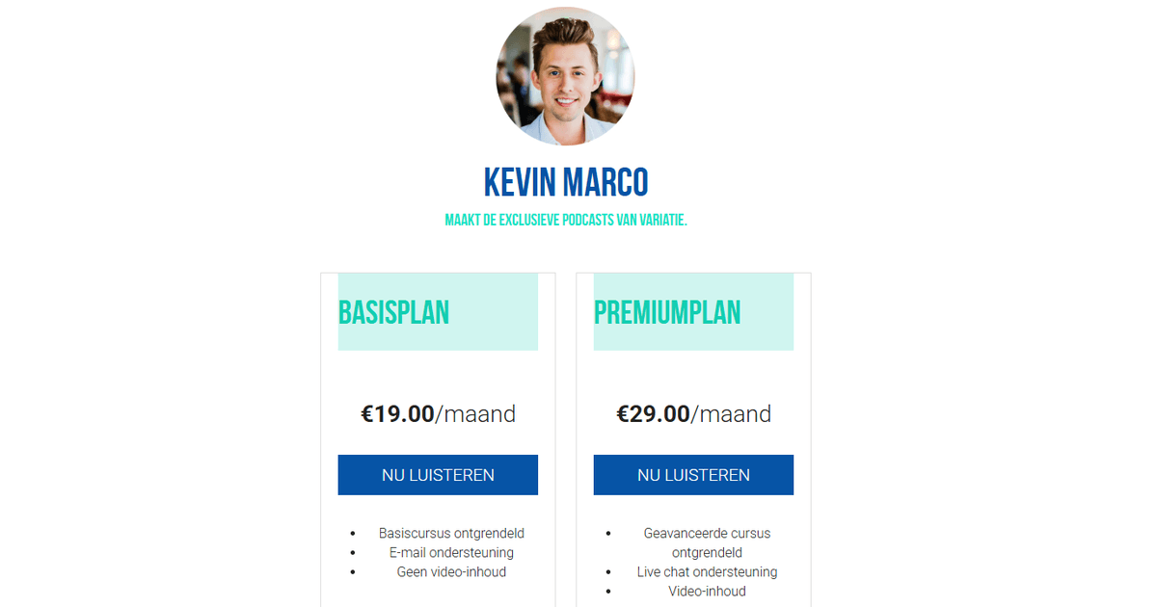Viewport: 1157px width, 607px height.
Task: Click the Basisplan heading
Action: (x=393, y=312)
